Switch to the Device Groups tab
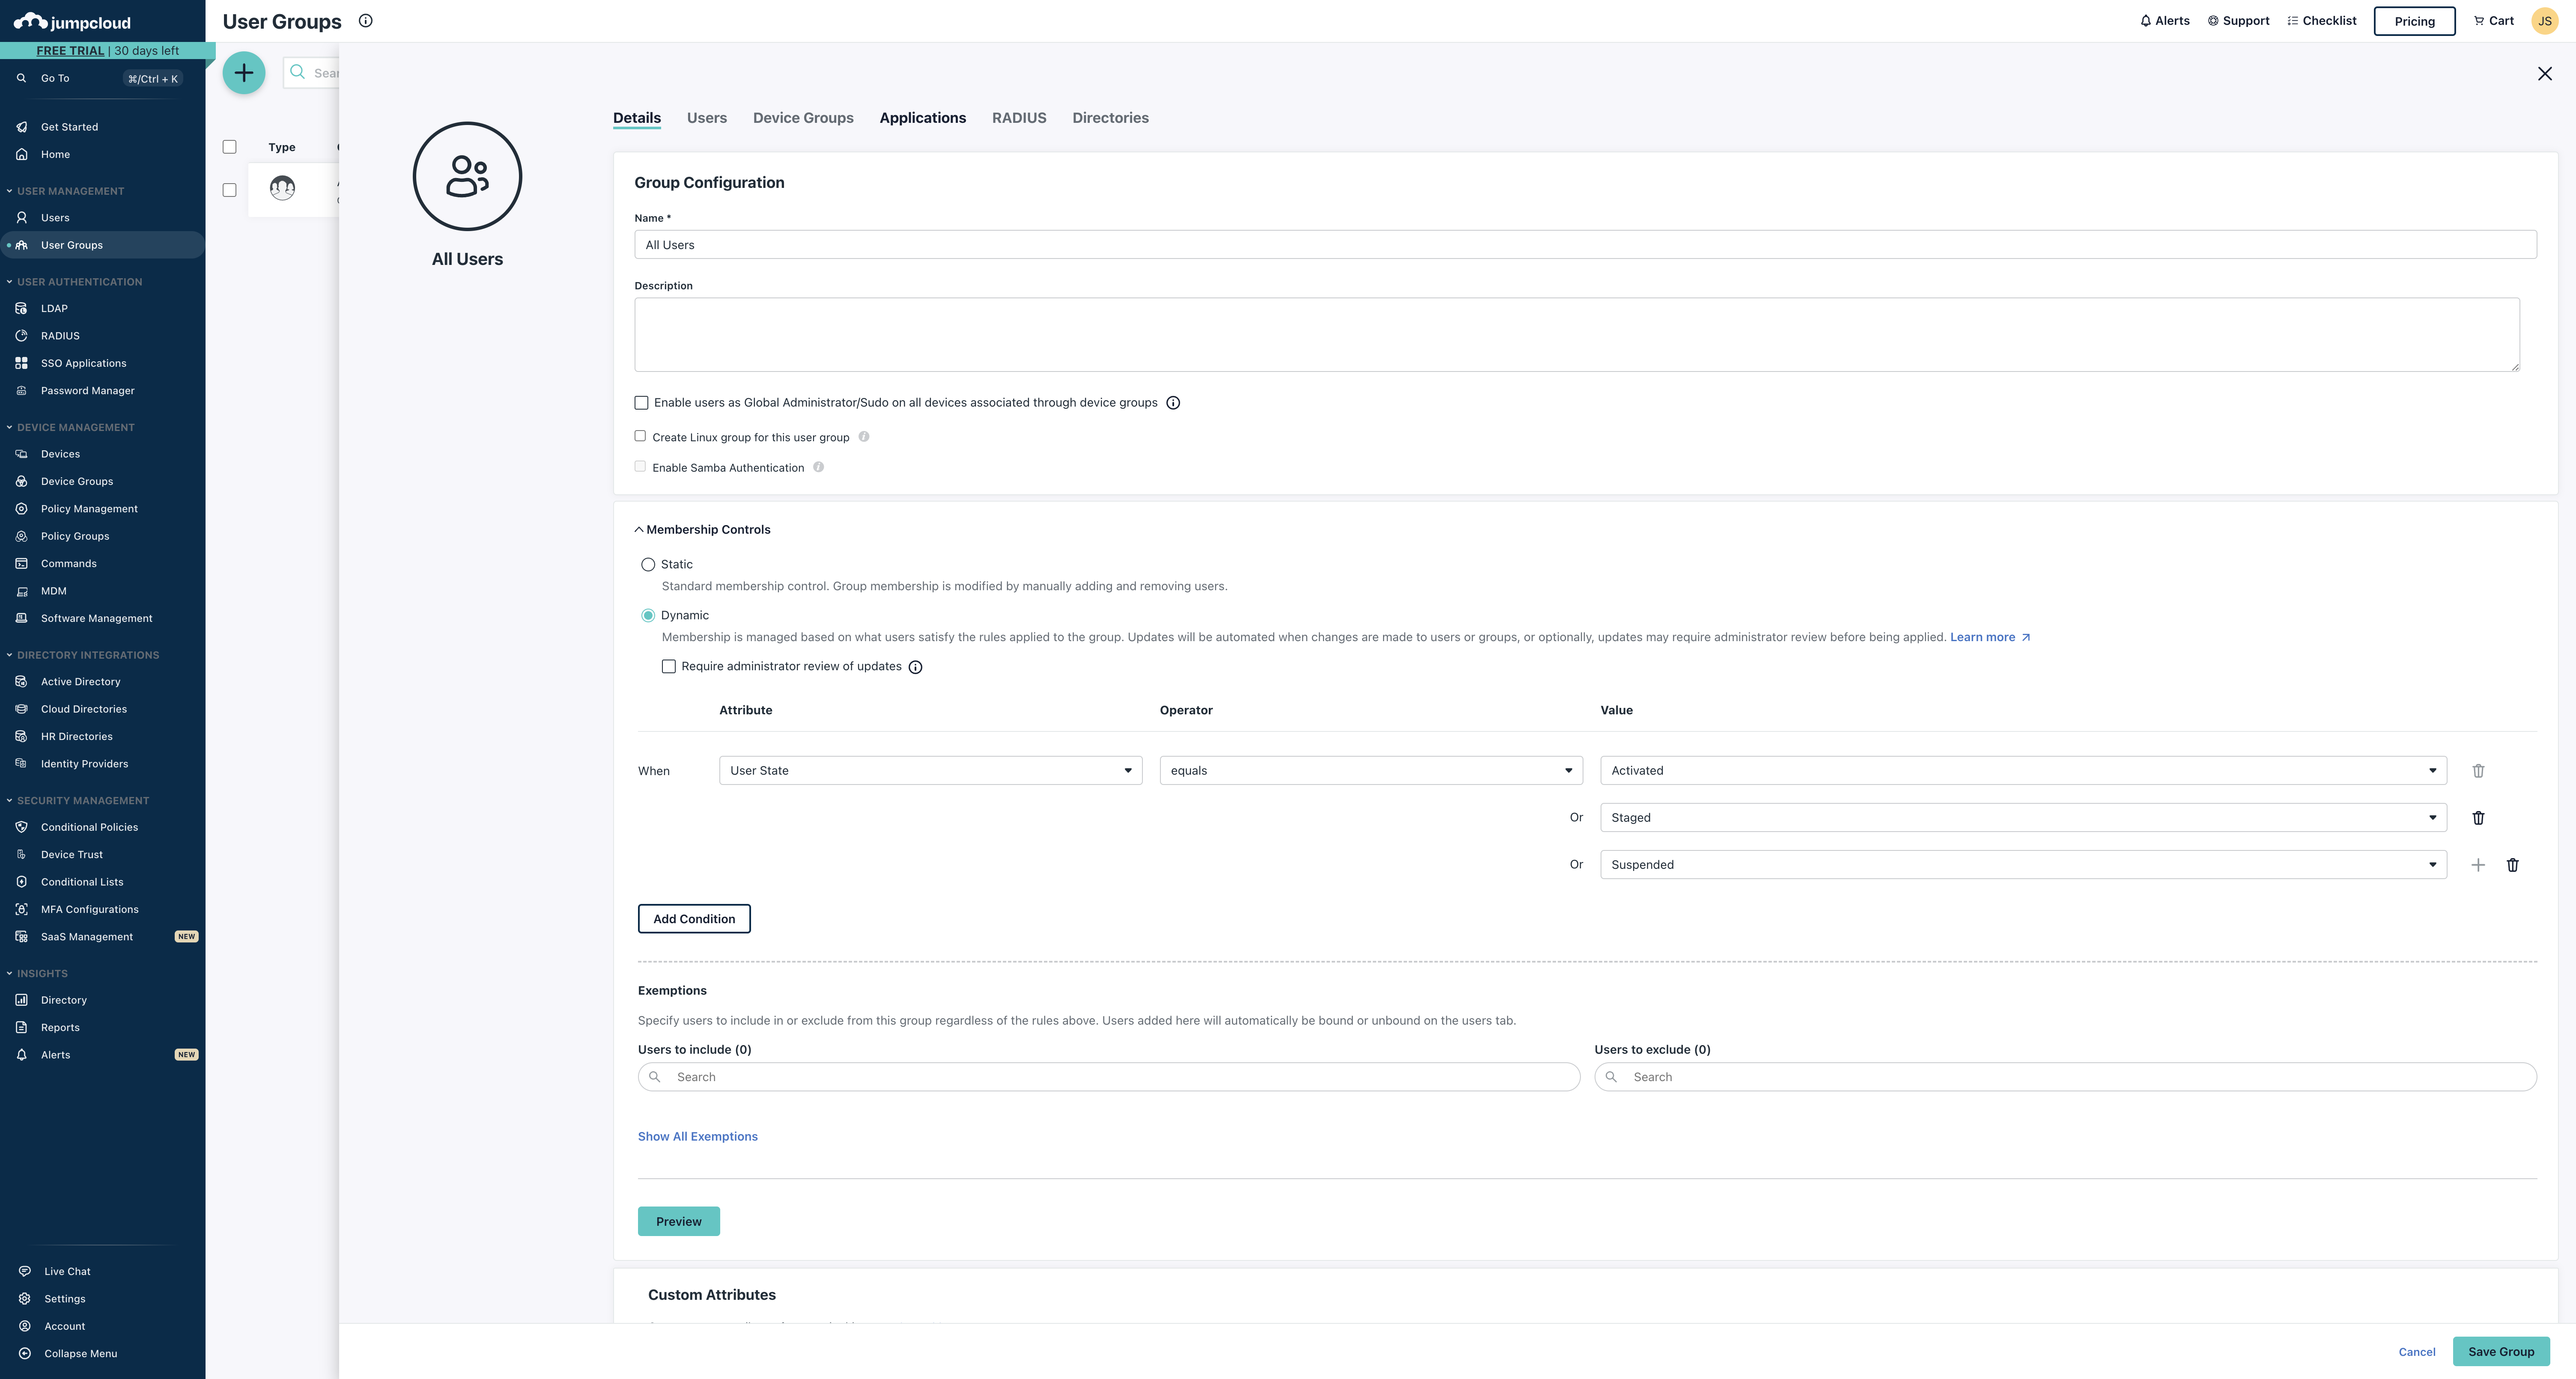This screenshot has height=1379, width=2576. coord(803,118)
